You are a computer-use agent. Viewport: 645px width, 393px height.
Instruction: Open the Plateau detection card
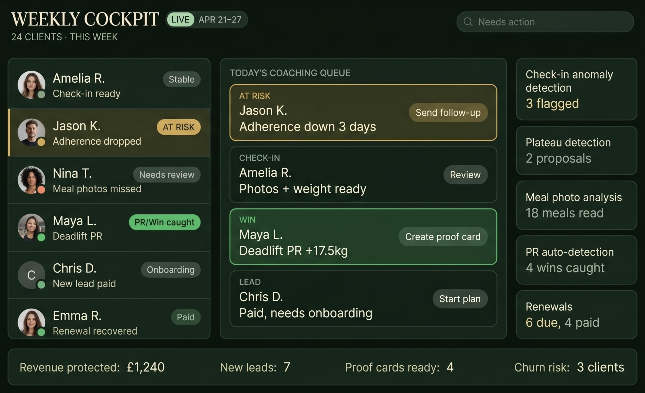click(x=576, y=150)
